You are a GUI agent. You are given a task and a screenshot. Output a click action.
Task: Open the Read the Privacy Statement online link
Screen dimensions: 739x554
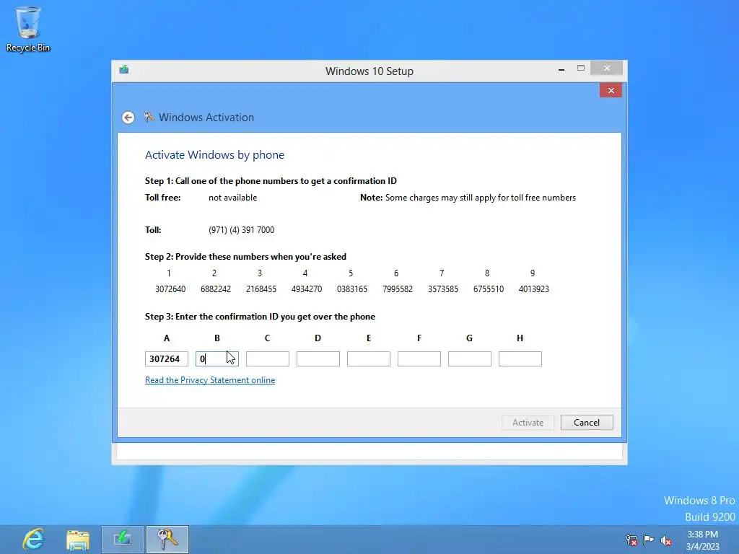(x=210, y=380)
